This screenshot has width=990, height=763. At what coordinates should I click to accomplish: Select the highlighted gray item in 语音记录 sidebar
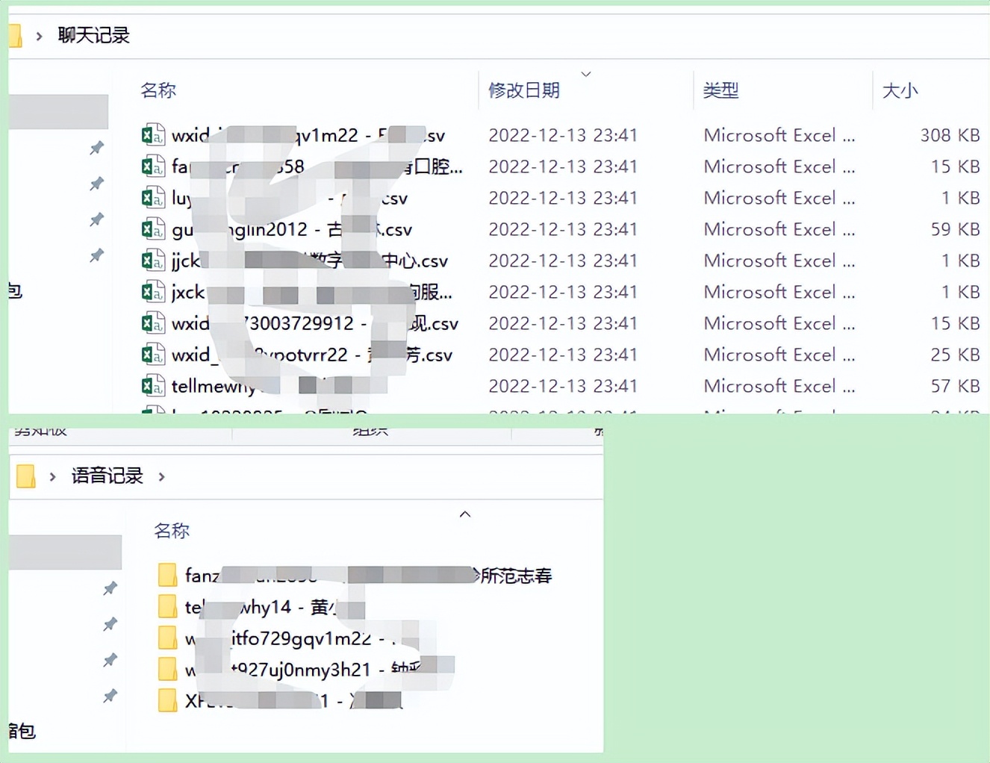[65, 552]
